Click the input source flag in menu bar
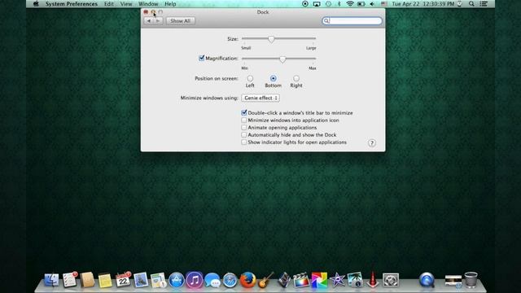Image resolution: width=521 pixels, height=293 pixels. click(x=384, y=4)
